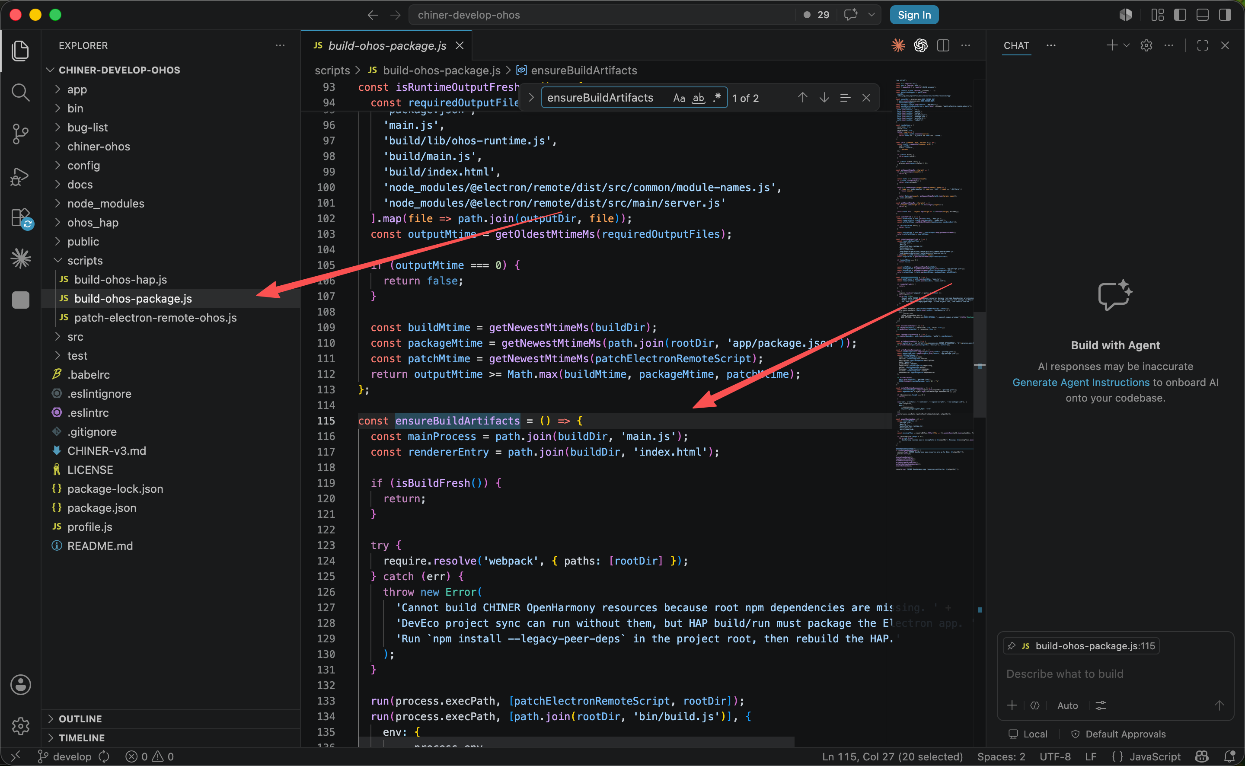1245x766 pixels.
Task: Open remote window indicator in status bar
Action: point(16,756)
